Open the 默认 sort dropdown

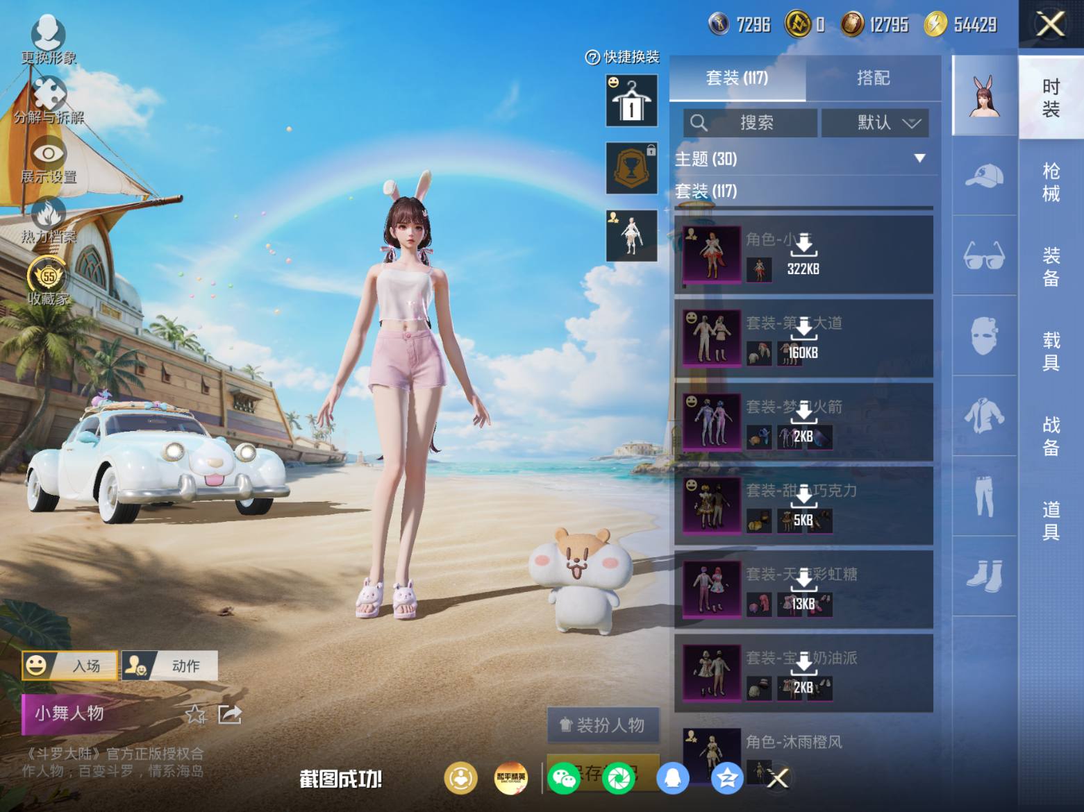875,123
